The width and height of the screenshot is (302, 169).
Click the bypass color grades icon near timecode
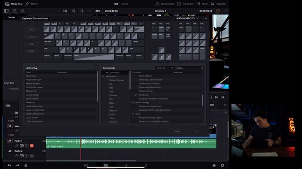point(218,11)
